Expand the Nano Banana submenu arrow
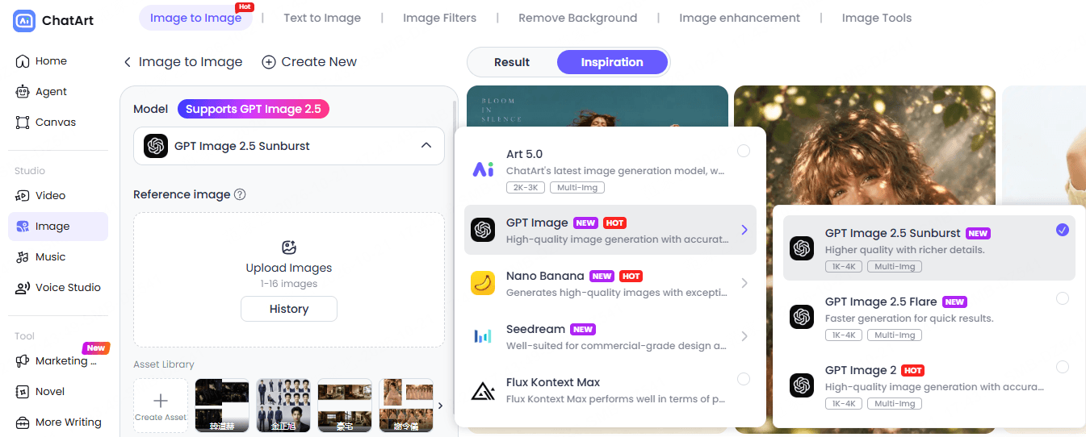1086x437 pixels. tap(744, 283)
